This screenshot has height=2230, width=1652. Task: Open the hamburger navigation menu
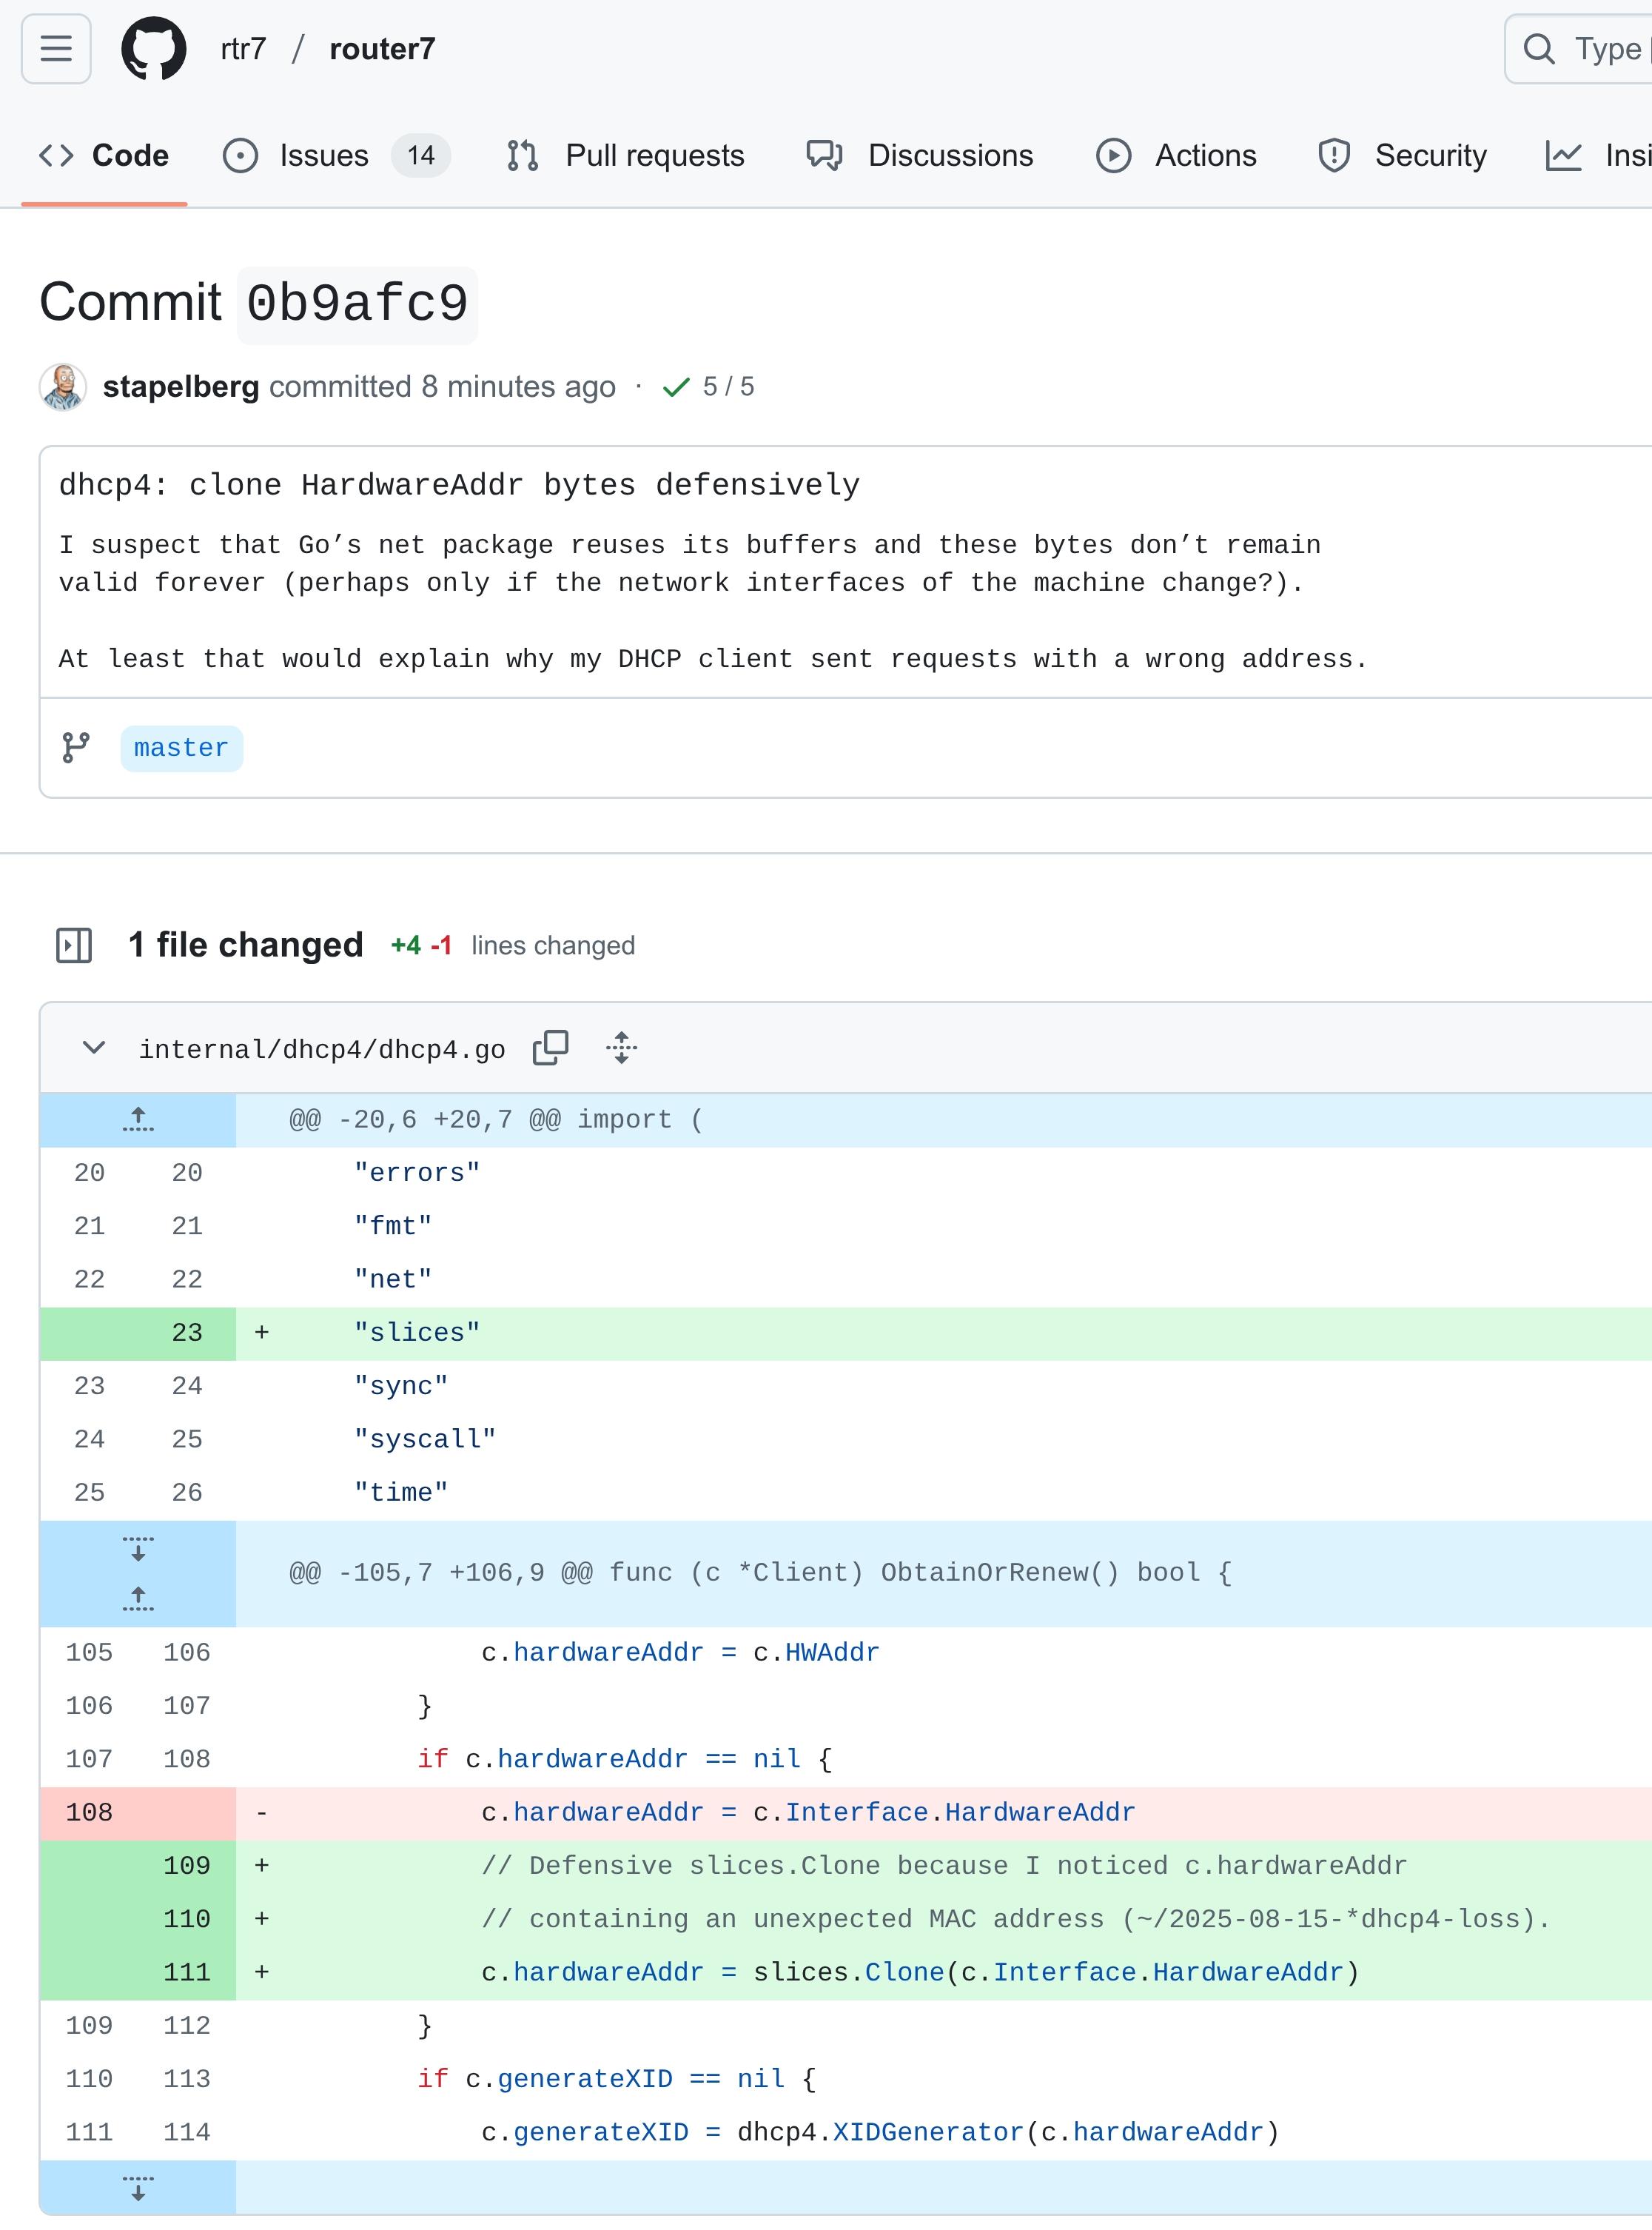[56, 48]
